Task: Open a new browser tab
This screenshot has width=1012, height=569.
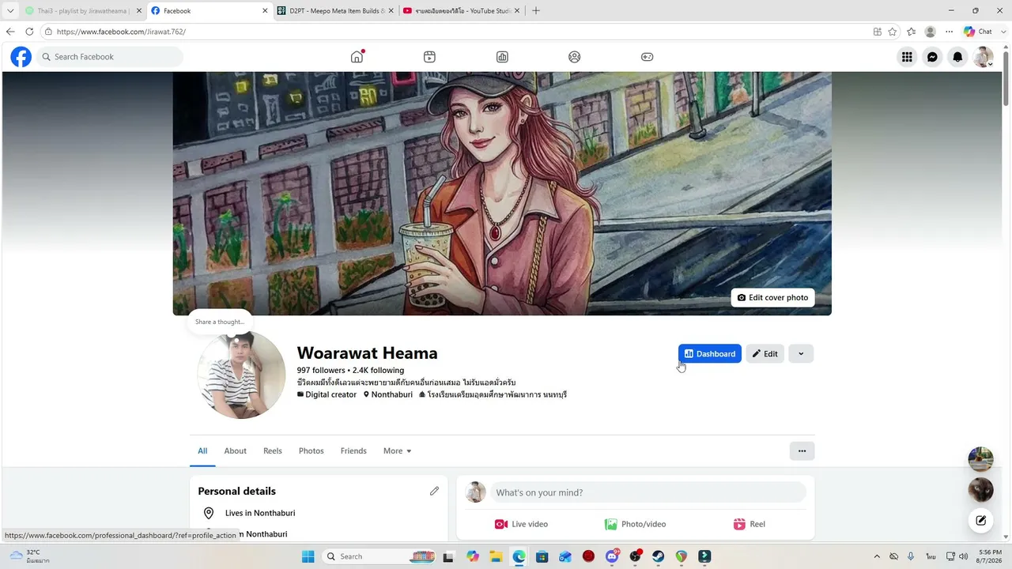Action: [x=536, y=11]
